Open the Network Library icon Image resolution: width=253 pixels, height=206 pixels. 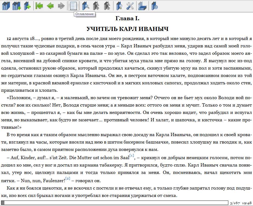[16, 6]
